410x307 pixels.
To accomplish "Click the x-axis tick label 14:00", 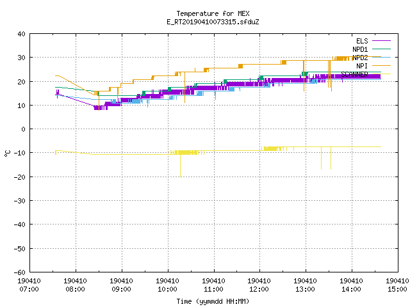I will pyautogui.click(x=351, y=289).
